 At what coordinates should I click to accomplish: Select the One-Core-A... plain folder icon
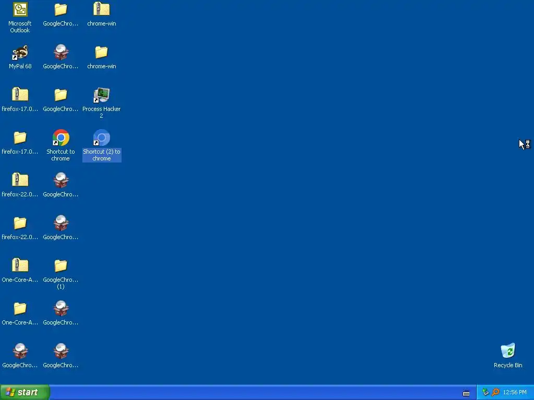tap(20, 308)
